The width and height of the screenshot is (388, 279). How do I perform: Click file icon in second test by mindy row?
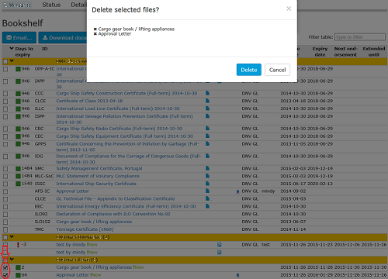(220, 252)
